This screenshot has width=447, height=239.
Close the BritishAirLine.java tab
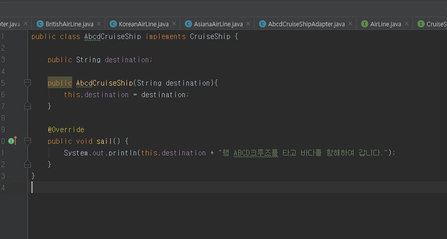tap(99, 24)
